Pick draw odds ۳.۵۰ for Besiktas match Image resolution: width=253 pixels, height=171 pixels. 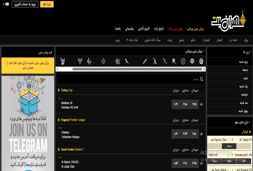[185, 104]
